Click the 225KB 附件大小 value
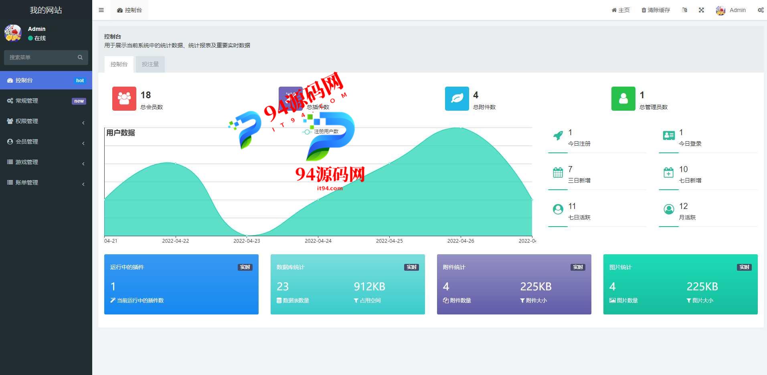This screenshot has height=375, width=767. pos(536,286)
